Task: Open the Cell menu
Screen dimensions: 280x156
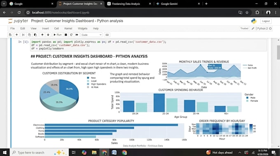Action: pos(56,28)
